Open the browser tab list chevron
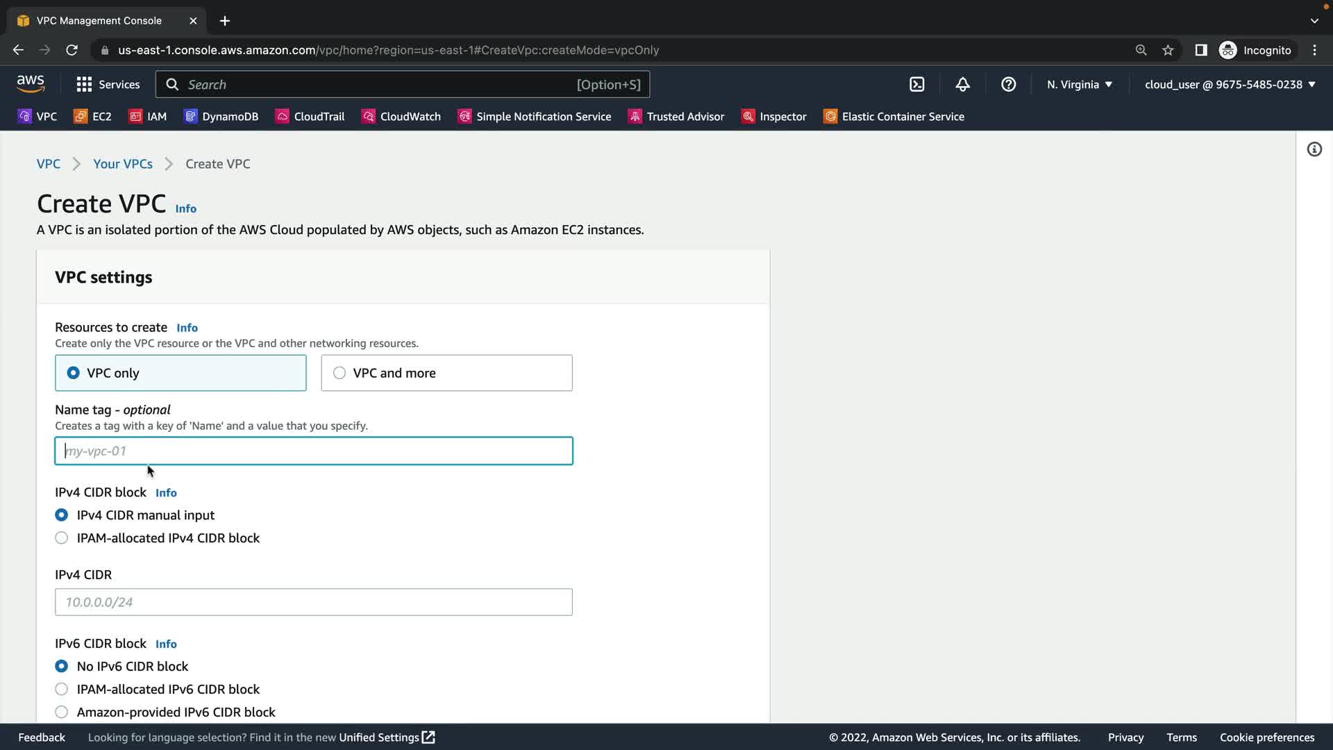1333x750 pixels. pyautogui.click(x=1314, y=21)
